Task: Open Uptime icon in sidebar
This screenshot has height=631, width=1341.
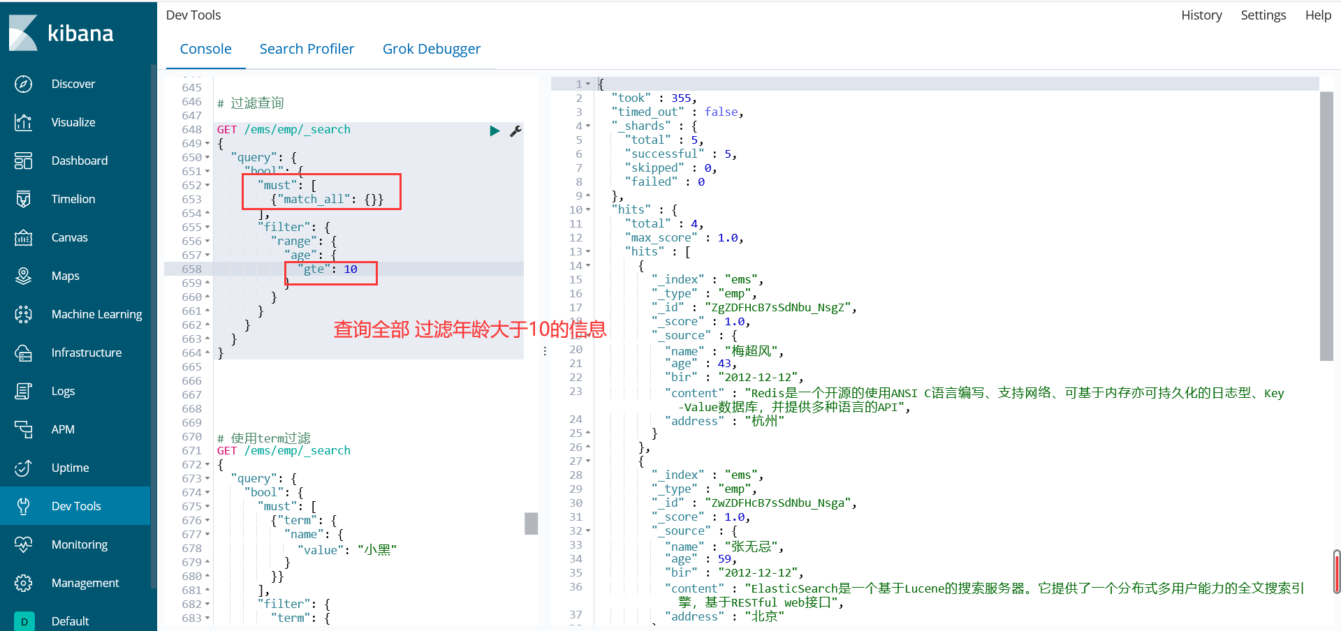Action: point(23,468)
